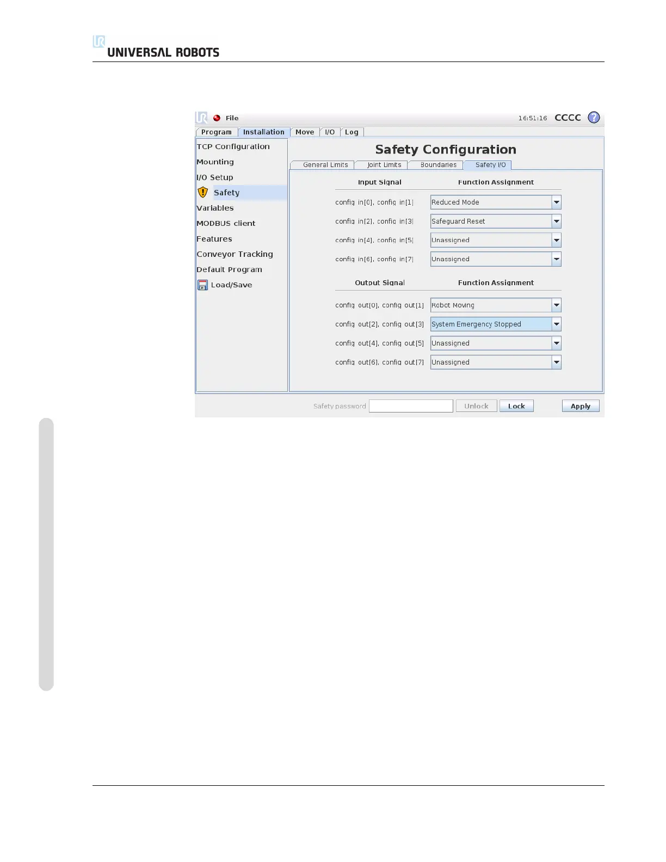Open Load/Save in the sidebar
Image resolution: width=666 pixels, height=862 pixels.
click(x=231, y=285)
